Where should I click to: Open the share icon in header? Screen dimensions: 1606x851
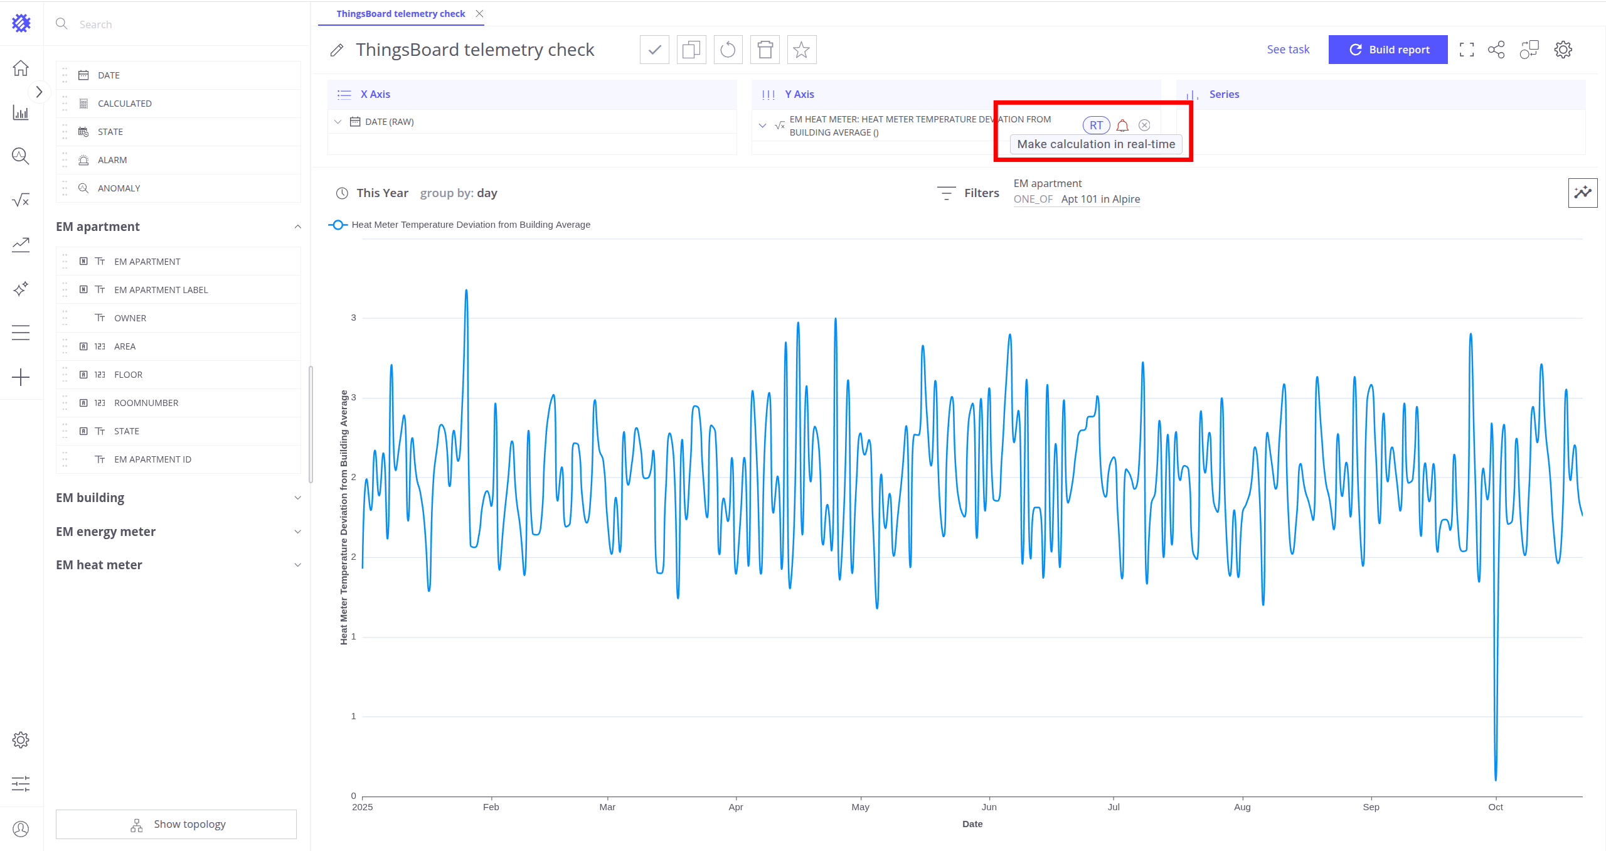point(1496,50)
